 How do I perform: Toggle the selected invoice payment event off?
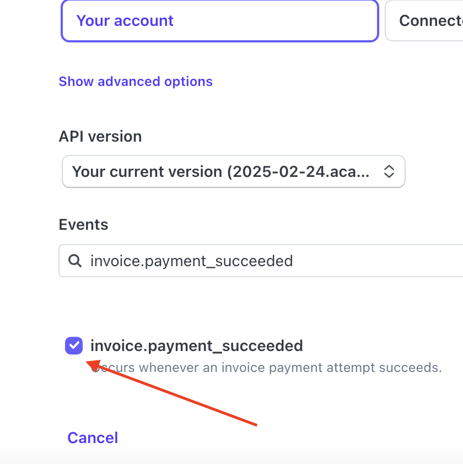pyautogui.click(x=74, y=346)
